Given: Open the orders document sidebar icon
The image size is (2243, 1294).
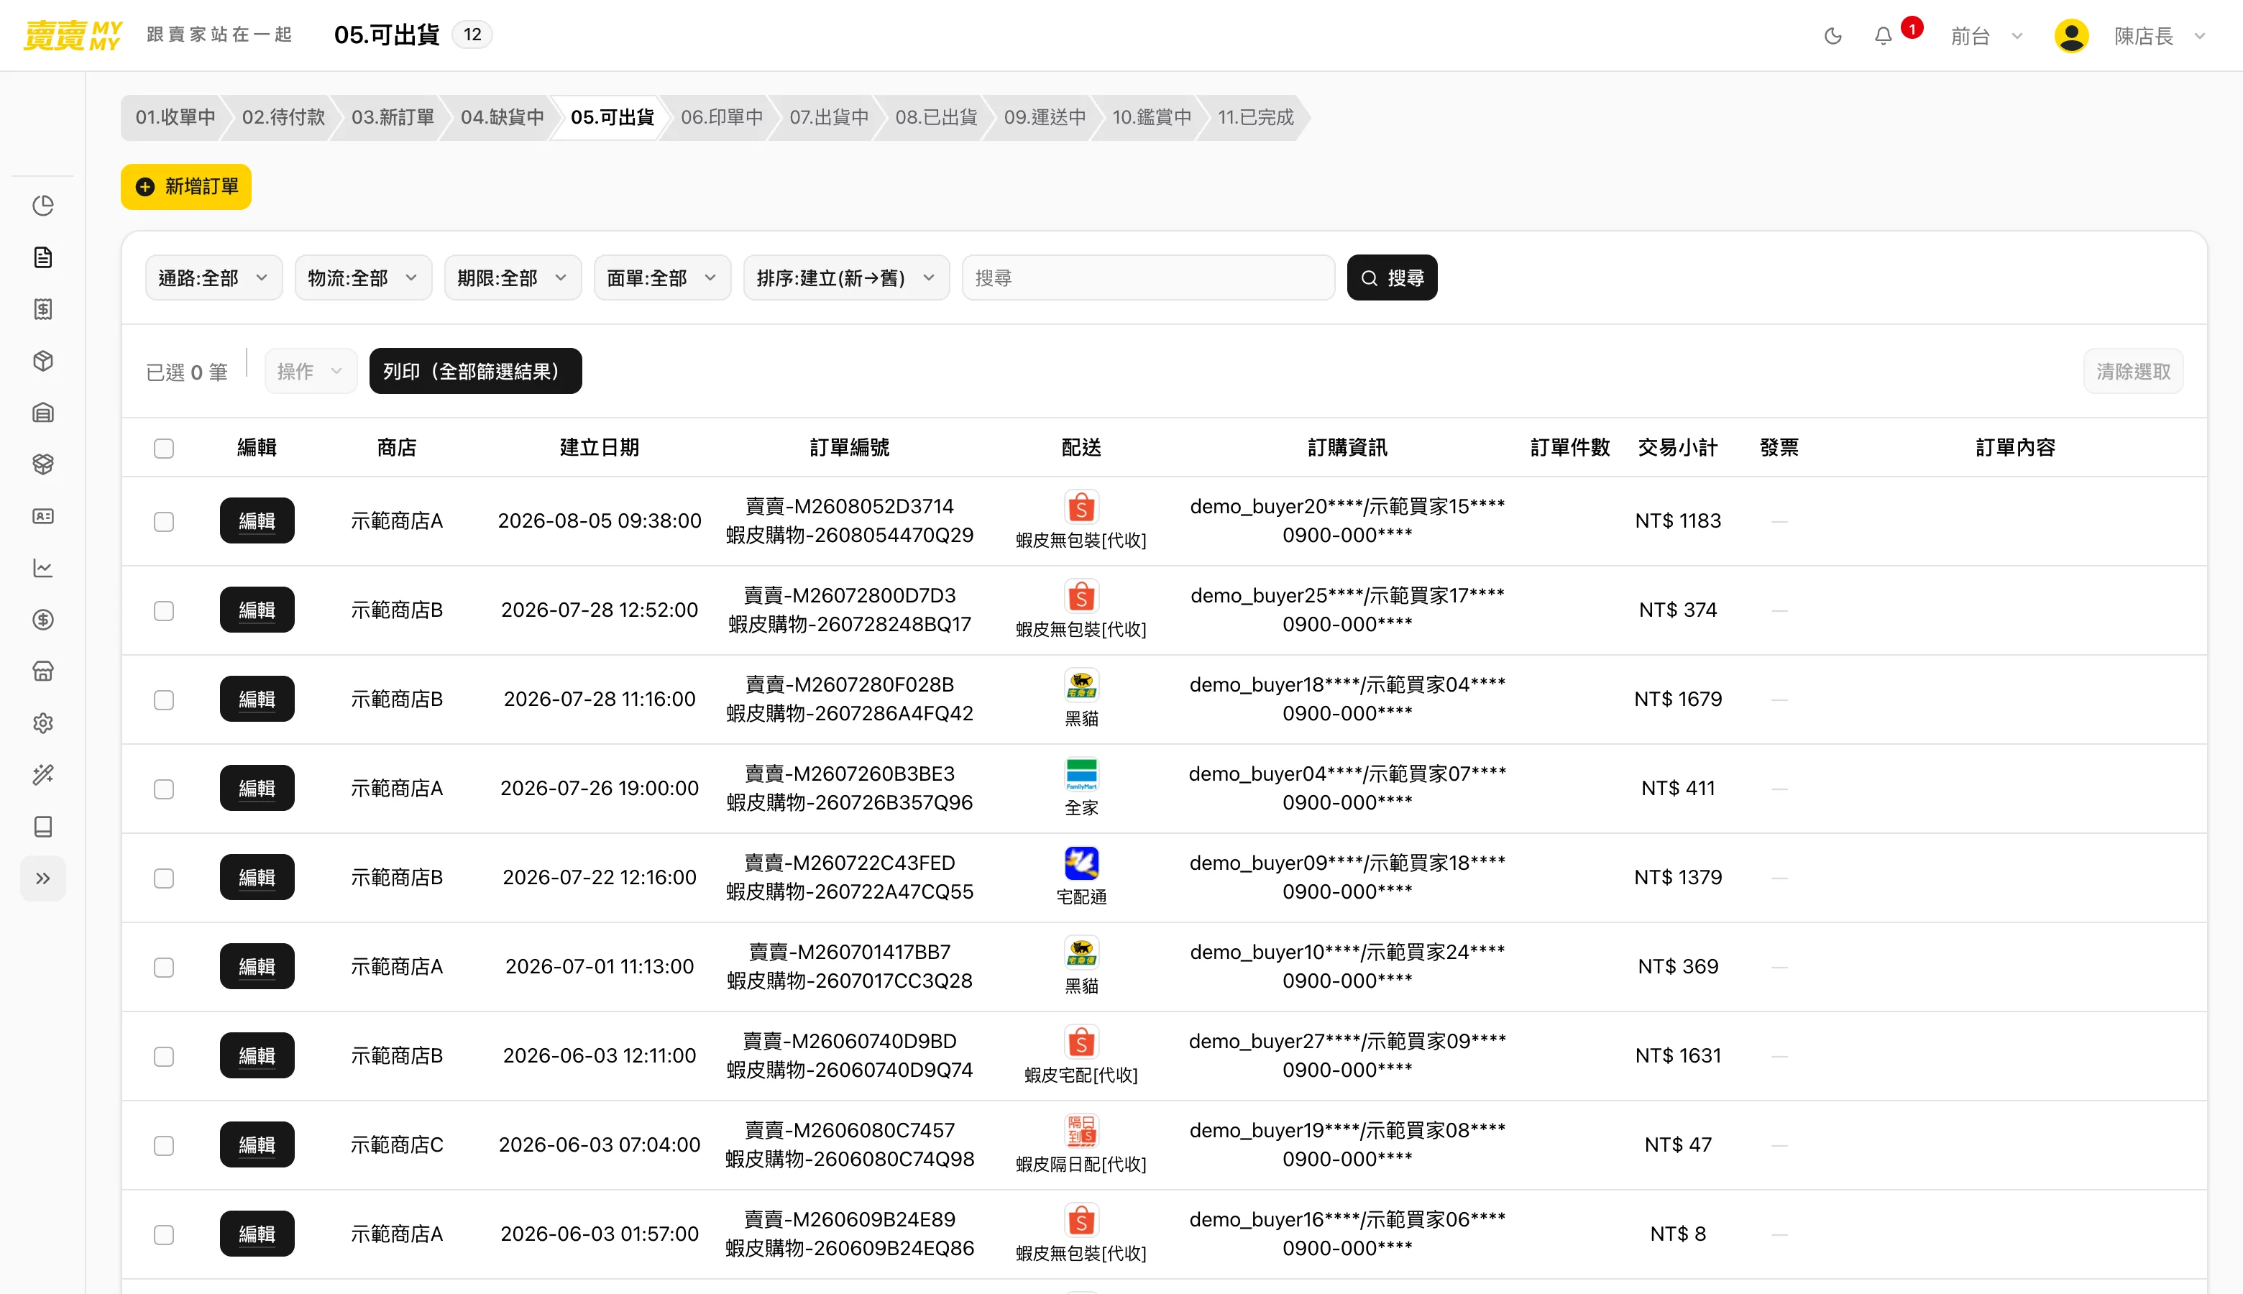Looking at the screenshot, I should click(42, 258).
